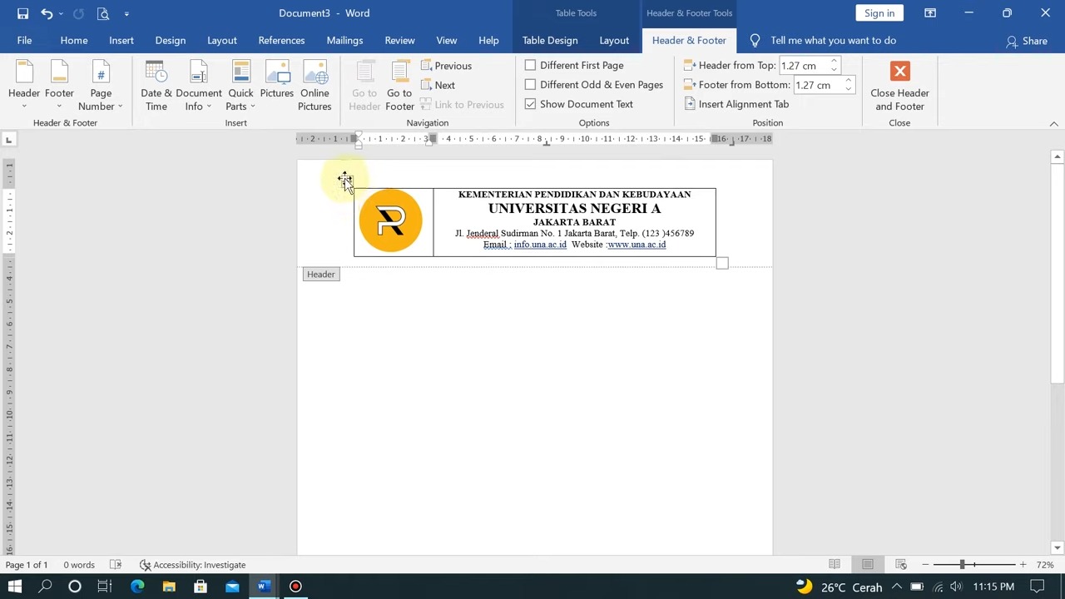Open the Footer gallery button

point(59,86)
